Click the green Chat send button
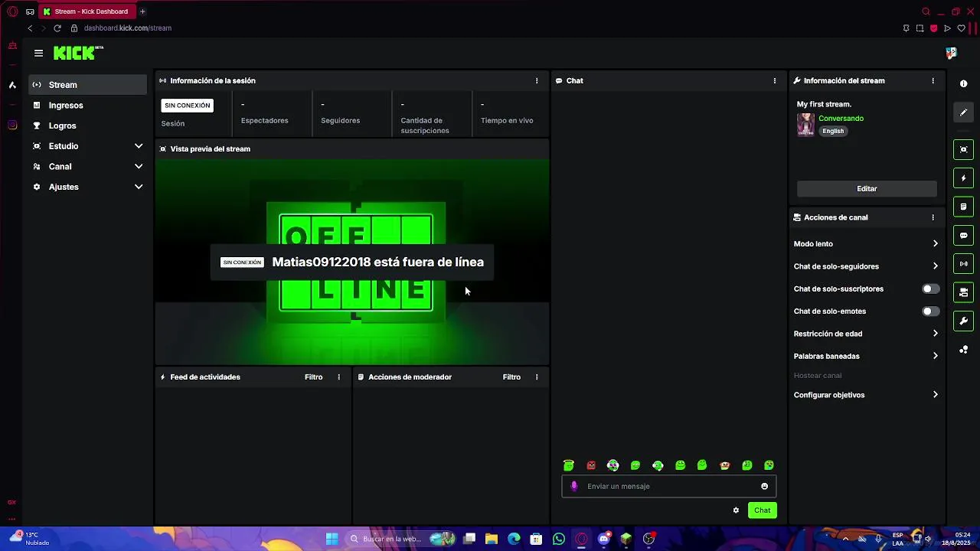The height and width of the screenshot is (551, 980). 762,510
